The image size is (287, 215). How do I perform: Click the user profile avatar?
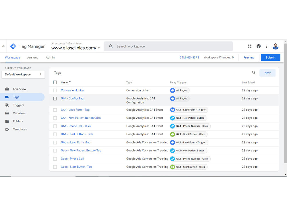pos(276,46)
